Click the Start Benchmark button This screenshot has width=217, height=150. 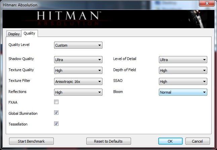click(31, 141)
